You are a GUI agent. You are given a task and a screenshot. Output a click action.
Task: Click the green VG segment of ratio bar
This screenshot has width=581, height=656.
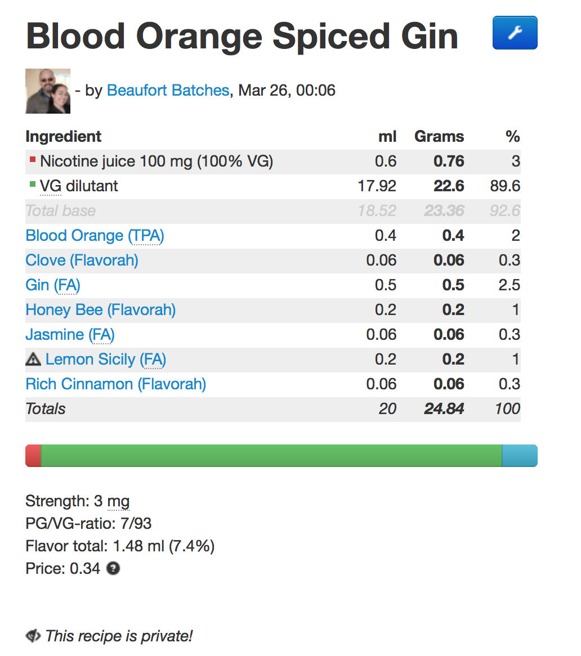271,456
